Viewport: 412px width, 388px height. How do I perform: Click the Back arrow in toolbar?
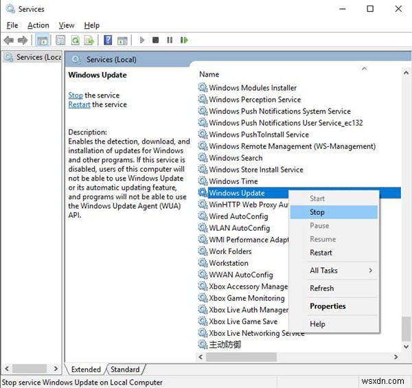click(9, 41)
